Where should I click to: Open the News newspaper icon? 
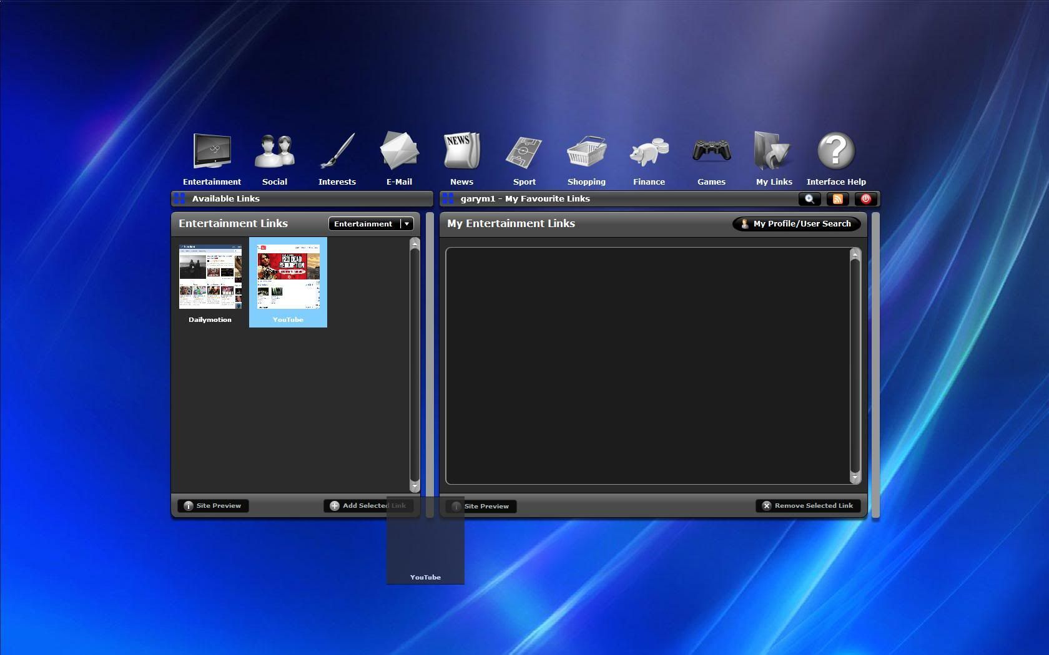(462, 151)
